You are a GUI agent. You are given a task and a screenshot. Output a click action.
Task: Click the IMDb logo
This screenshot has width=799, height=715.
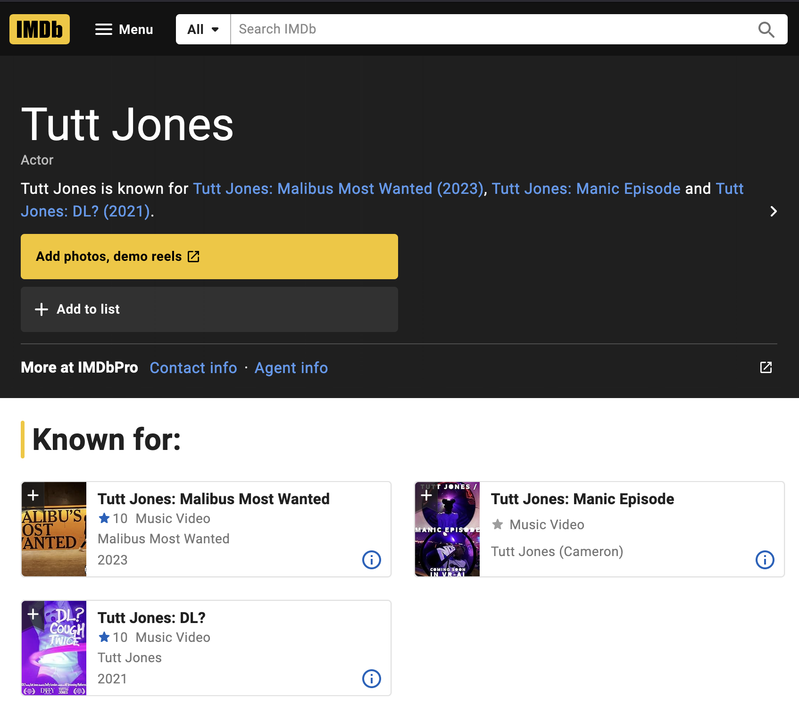click(40, 29)
